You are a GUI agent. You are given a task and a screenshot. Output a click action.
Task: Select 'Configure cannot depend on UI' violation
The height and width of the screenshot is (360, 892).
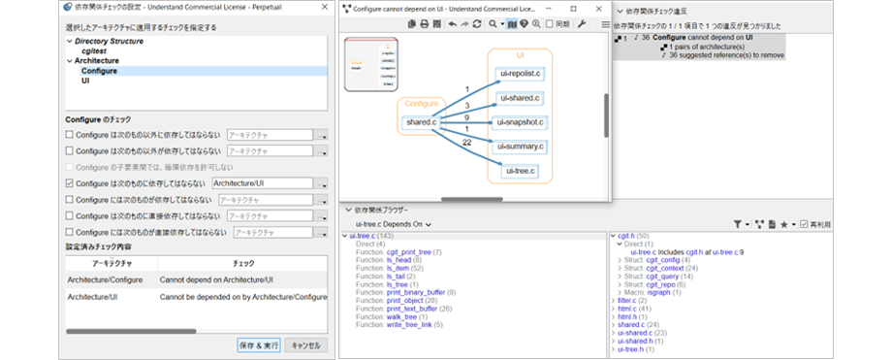pyautogui.click(x=703, y=38)
